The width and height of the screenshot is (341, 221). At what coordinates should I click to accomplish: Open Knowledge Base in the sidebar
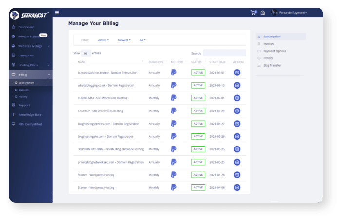(x=30, y=115)
